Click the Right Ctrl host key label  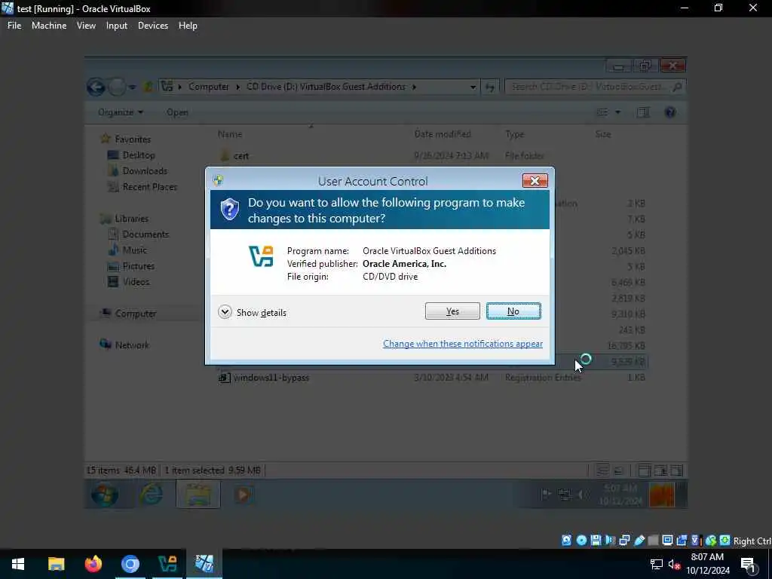click(x=752, y=541)
